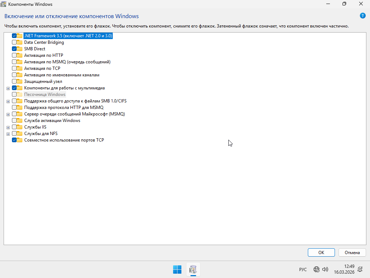Tick the Защищенный узел checkbox
370x278 pixels.
coord(14,81)
